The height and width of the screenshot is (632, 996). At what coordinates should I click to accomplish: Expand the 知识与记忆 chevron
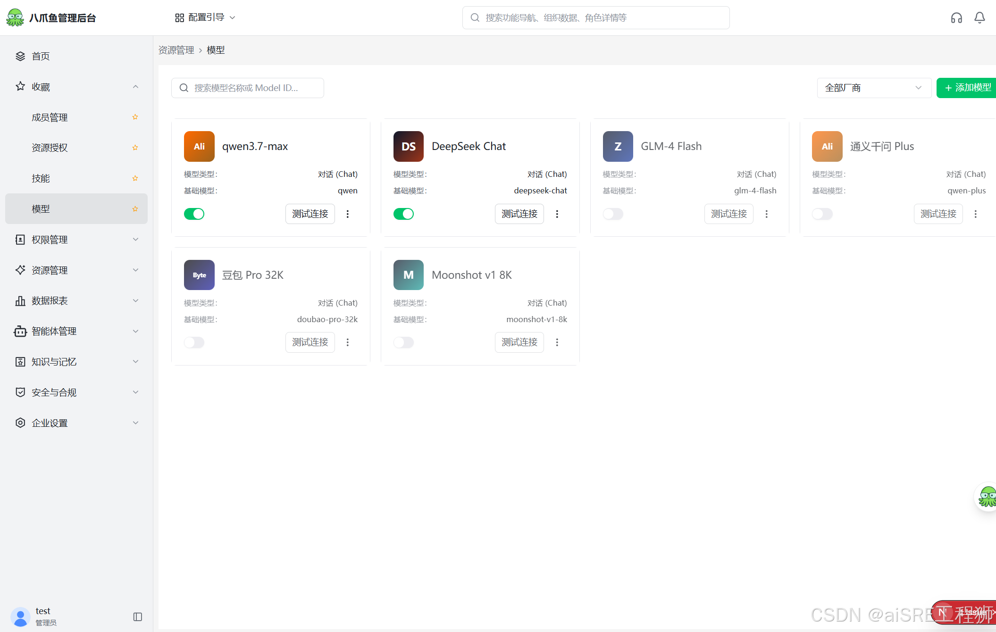[x=136, y=362]
